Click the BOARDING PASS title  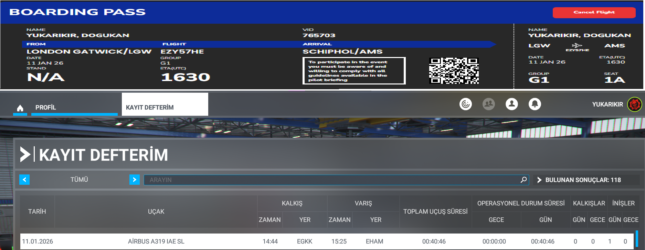tap(77, 12)
